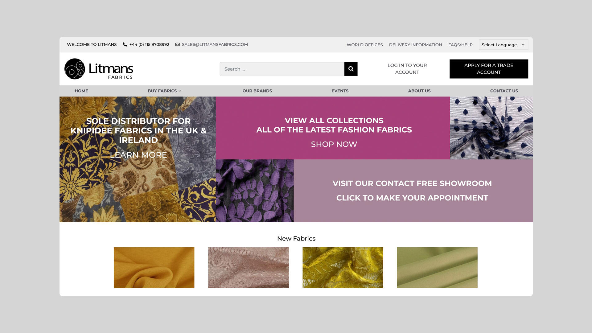Click Apply for a Trade Account button
592x333 pixels.
pyautogui.click(x=489, y=69)
